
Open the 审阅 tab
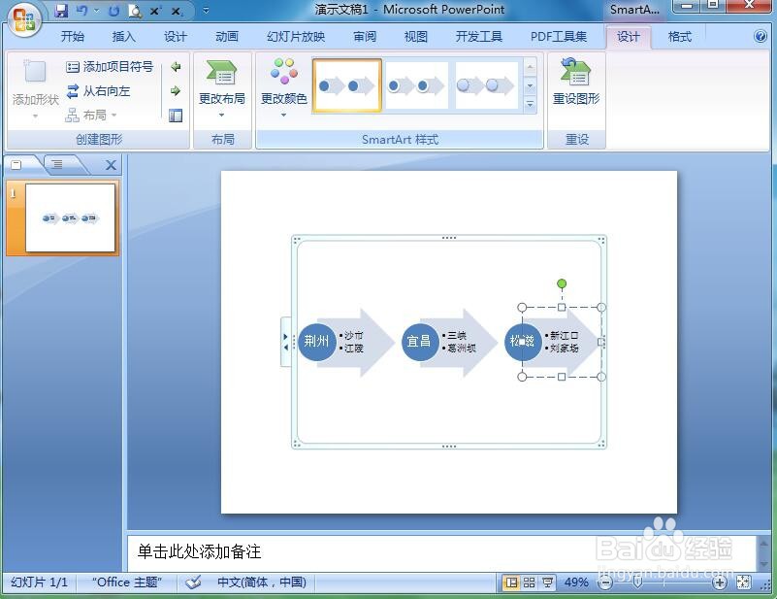click(364, 36)
